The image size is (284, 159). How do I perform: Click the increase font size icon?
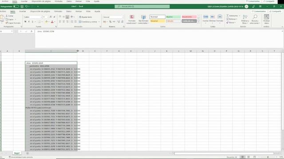[51, 17]
